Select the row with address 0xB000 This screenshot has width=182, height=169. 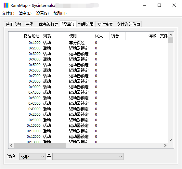pyautogui.click(x=88, y=98)
